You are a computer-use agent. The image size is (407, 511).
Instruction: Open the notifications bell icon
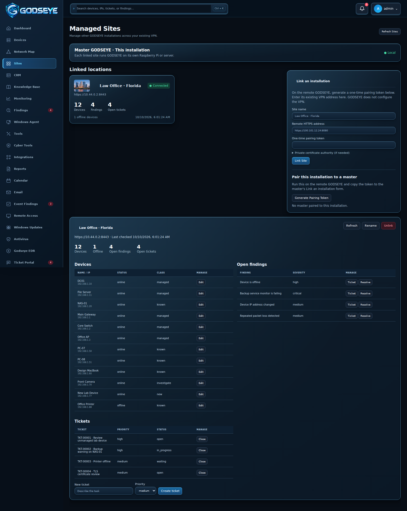pyautogui.click(x=362, y=9)
